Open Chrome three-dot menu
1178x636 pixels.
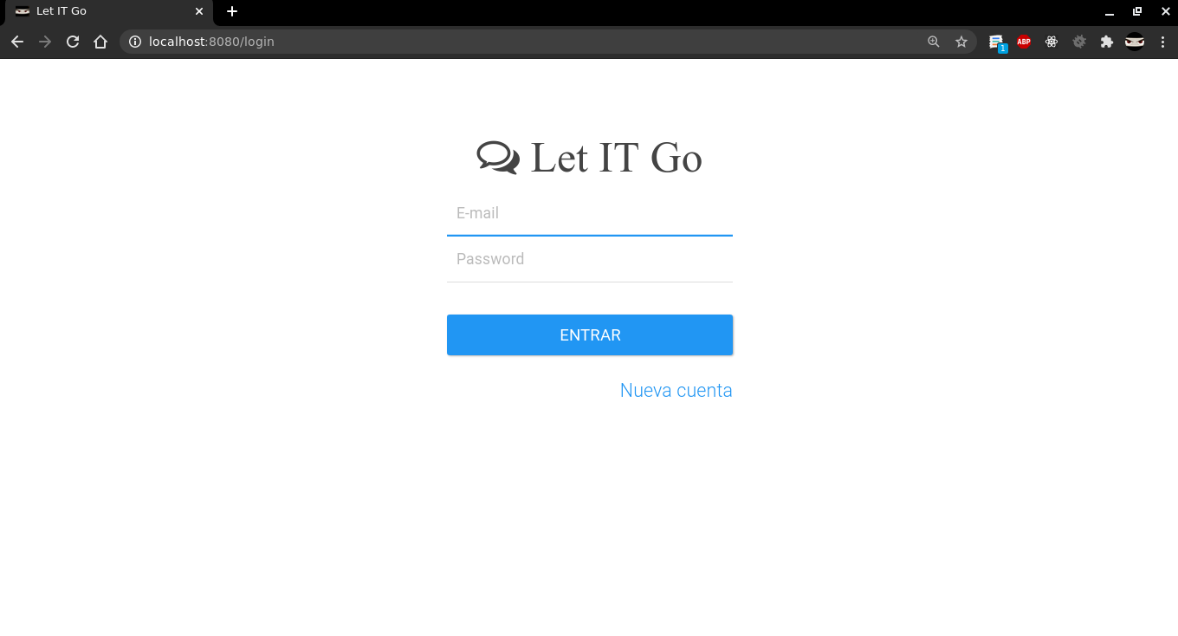(x=1162, y=42)
